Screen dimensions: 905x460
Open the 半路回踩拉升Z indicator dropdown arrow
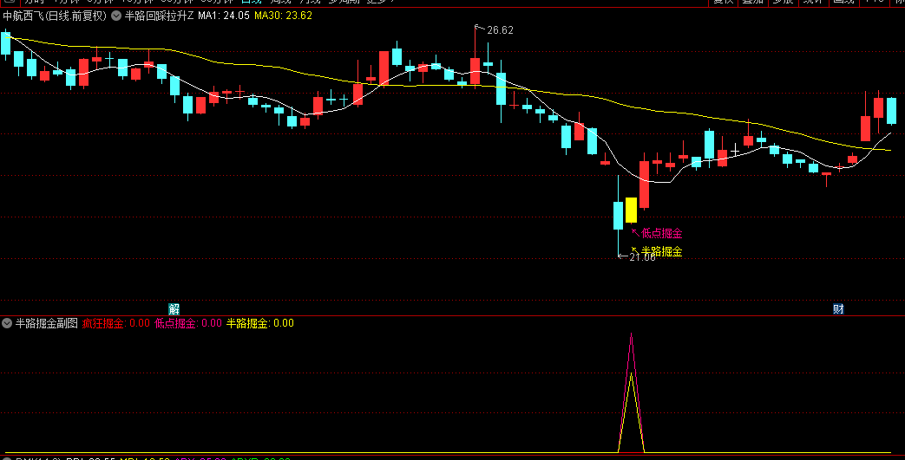116,16
